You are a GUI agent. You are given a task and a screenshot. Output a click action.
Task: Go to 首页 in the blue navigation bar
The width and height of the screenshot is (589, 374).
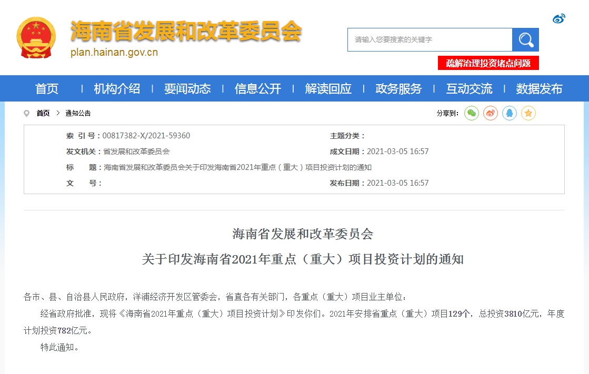point(46,89)
